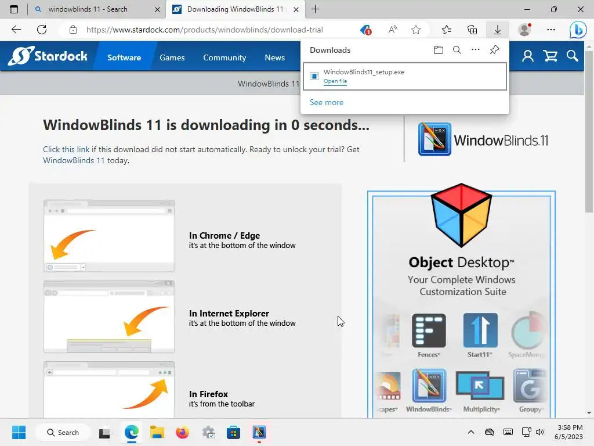
Task: Click the Object Desktop cube logo
Action: click(461, 215)
